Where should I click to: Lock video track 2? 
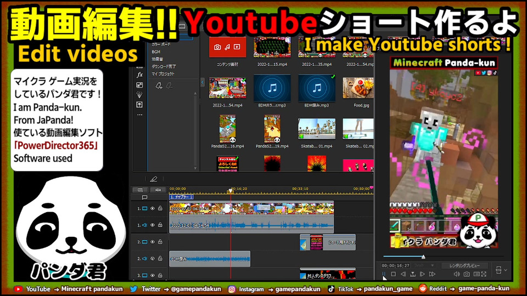[160, 241]
